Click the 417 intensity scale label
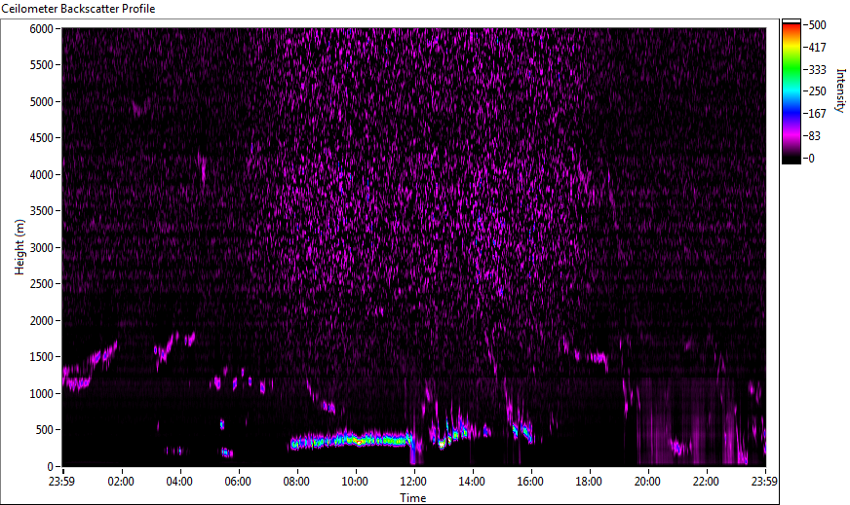 click(817, 47)
